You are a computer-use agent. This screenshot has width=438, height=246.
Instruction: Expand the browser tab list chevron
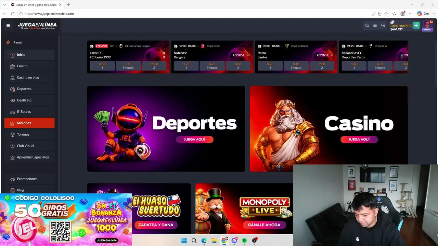[5, 4]
